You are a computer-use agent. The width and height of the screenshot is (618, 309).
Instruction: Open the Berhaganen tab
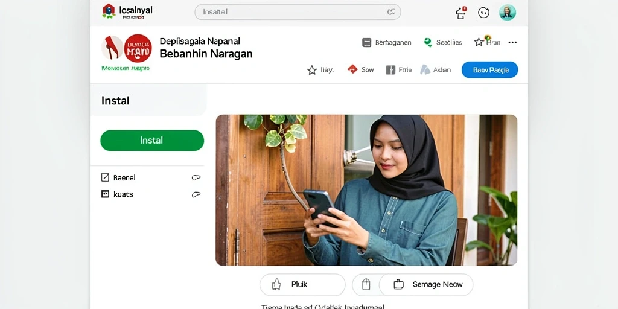tap(387, 43)
